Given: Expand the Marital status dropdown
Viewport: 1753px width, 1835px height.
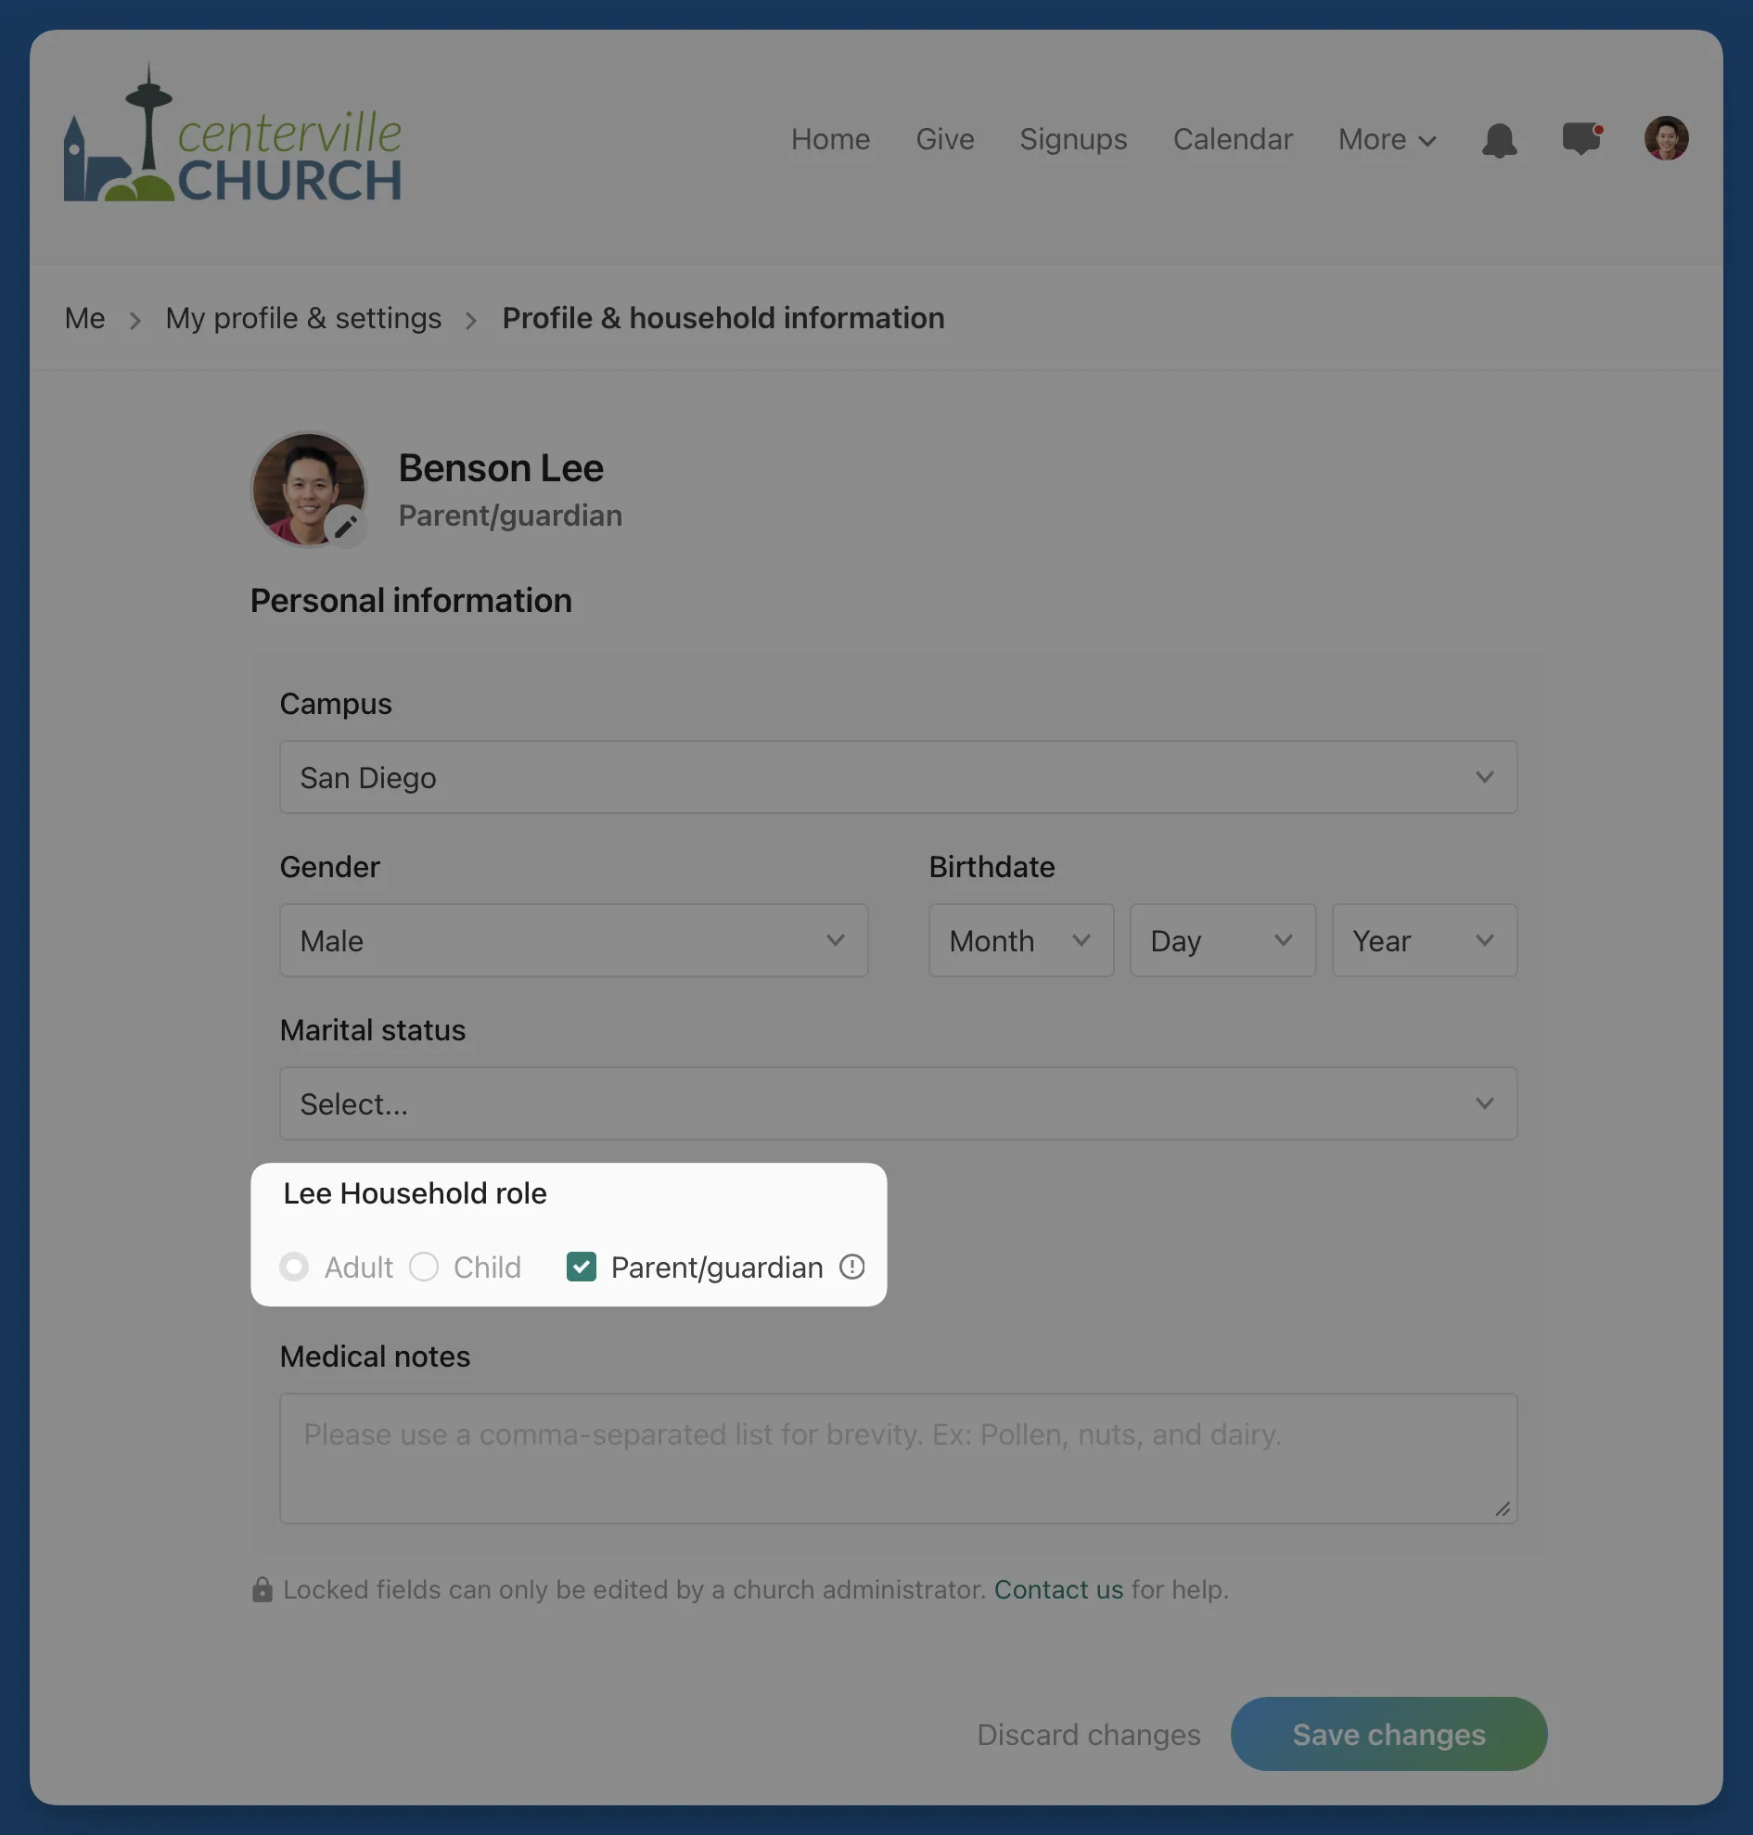Looking at the screenshot, I should pos(898,1103).
